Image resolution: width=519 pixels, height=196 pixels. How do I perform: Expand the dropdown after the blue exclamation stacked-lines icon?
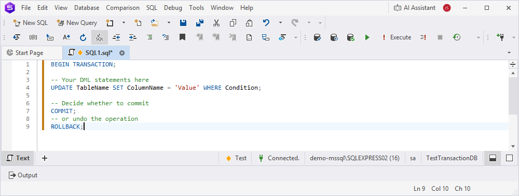click(x=296, y=37)
